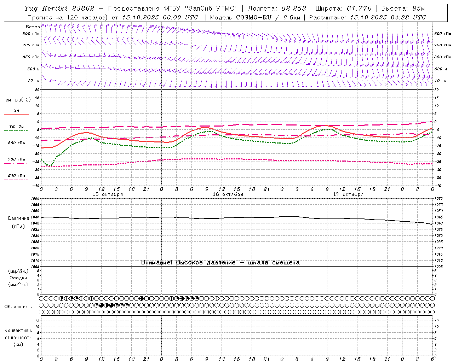This screenshot has height=362, width=453.
Task: Click the Облачность row label
Action: 18,307
